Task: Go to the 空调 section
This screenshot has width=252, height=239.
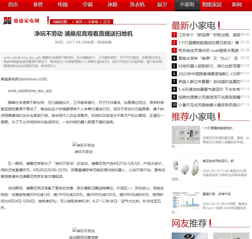Action: point(88,5)
